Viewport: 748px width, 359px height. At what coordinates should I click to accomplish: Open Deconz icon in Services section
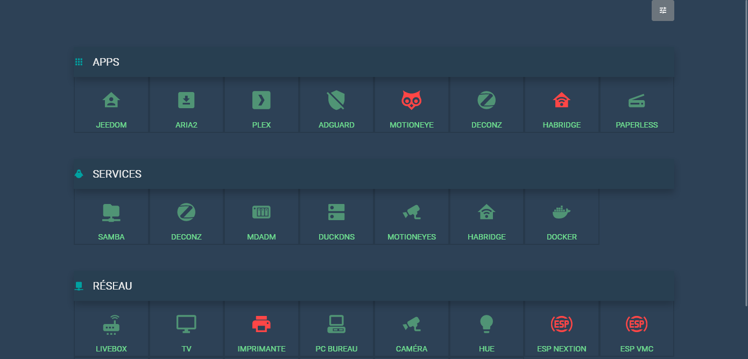(x=186, y=212)
